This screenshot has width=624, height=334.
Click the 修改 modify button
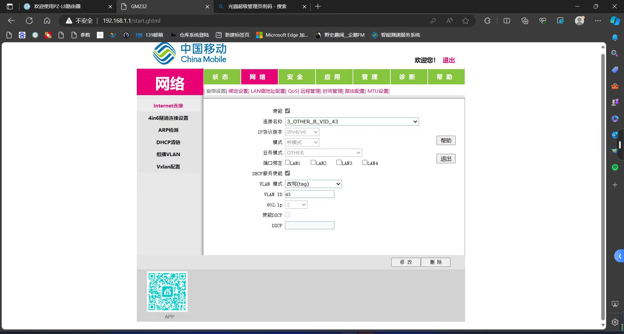click(x=406, y=262)
